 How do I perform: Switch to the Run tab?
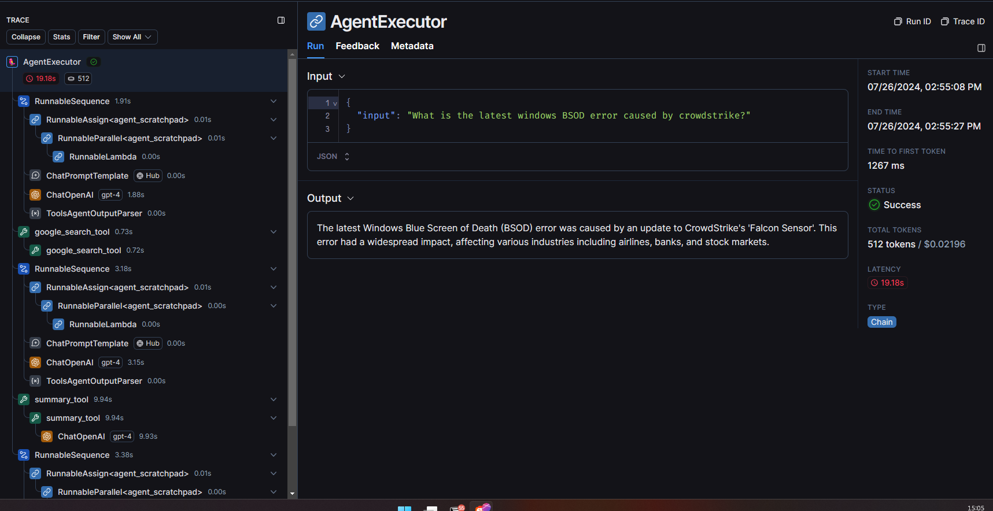(315, 46)
